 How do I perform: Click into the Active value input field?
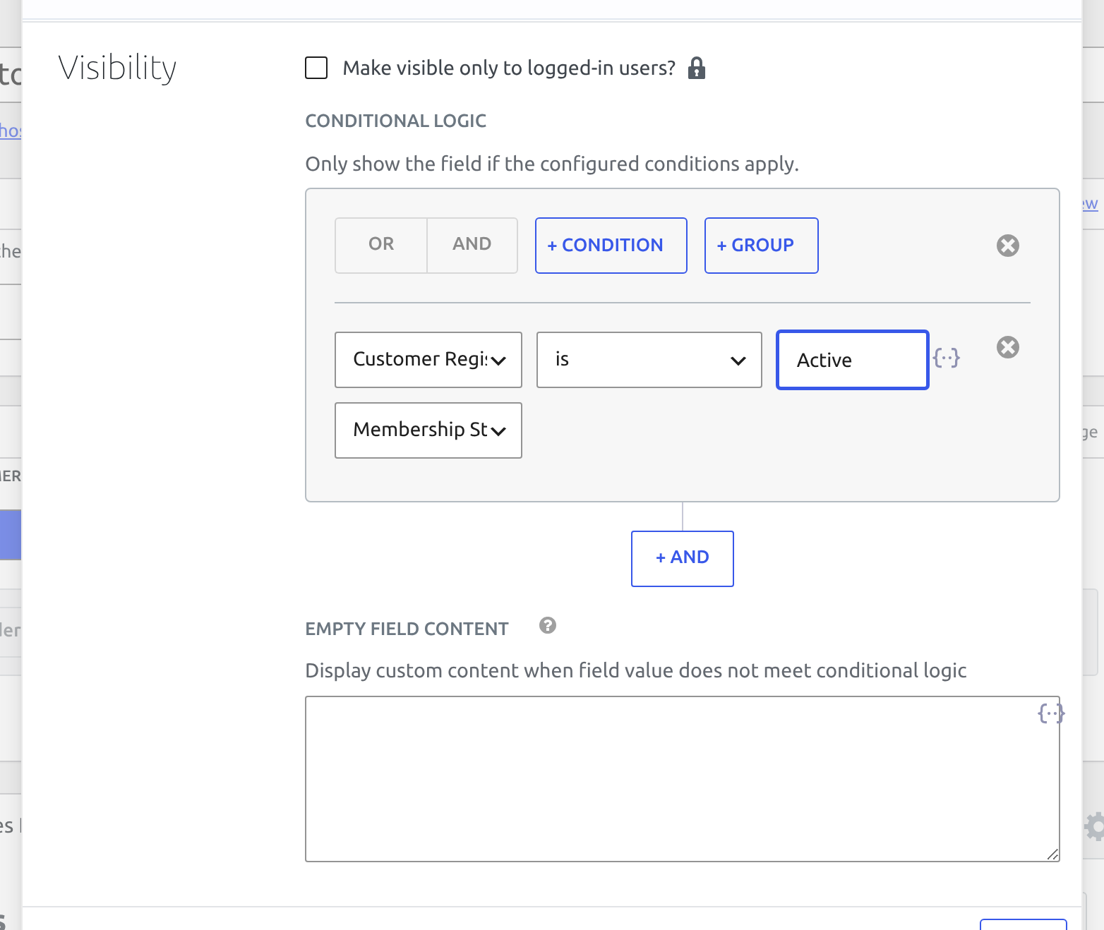tap(853, 360)
